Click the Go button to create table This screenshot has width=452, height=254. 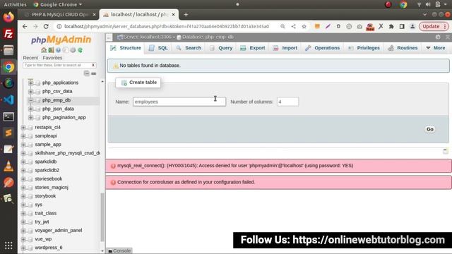coord(430,129)
